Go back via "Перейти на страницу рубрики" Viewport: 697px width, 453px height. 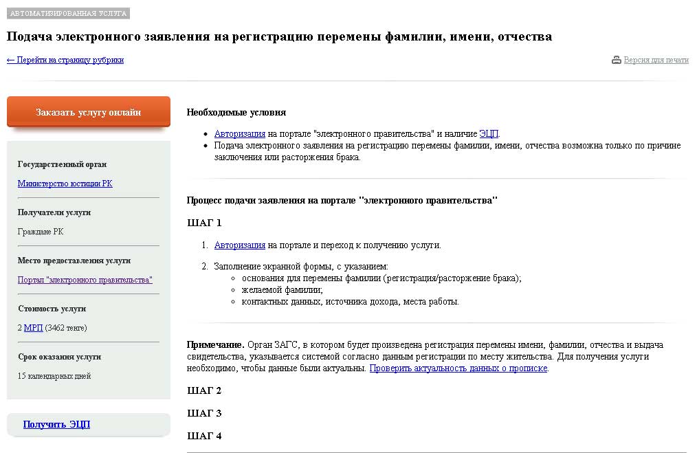point(65,60)
